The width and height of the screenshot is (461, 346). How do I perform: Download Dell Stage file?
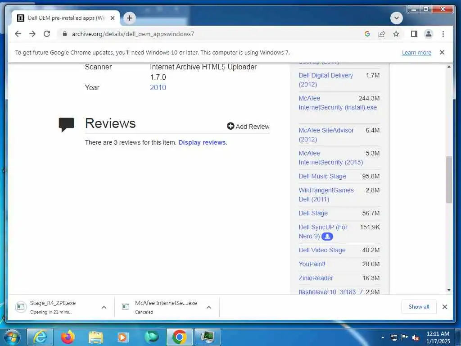313,213
